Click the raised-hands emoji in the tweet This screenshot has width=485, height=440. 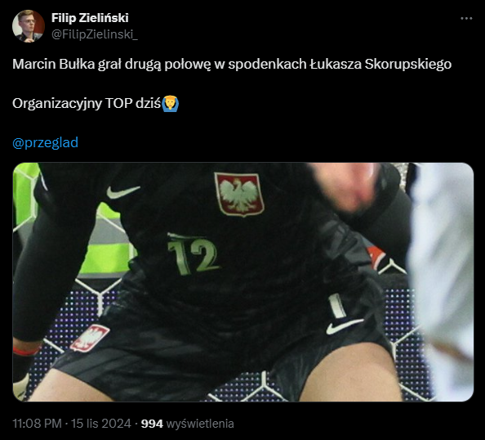click(171, 104)
